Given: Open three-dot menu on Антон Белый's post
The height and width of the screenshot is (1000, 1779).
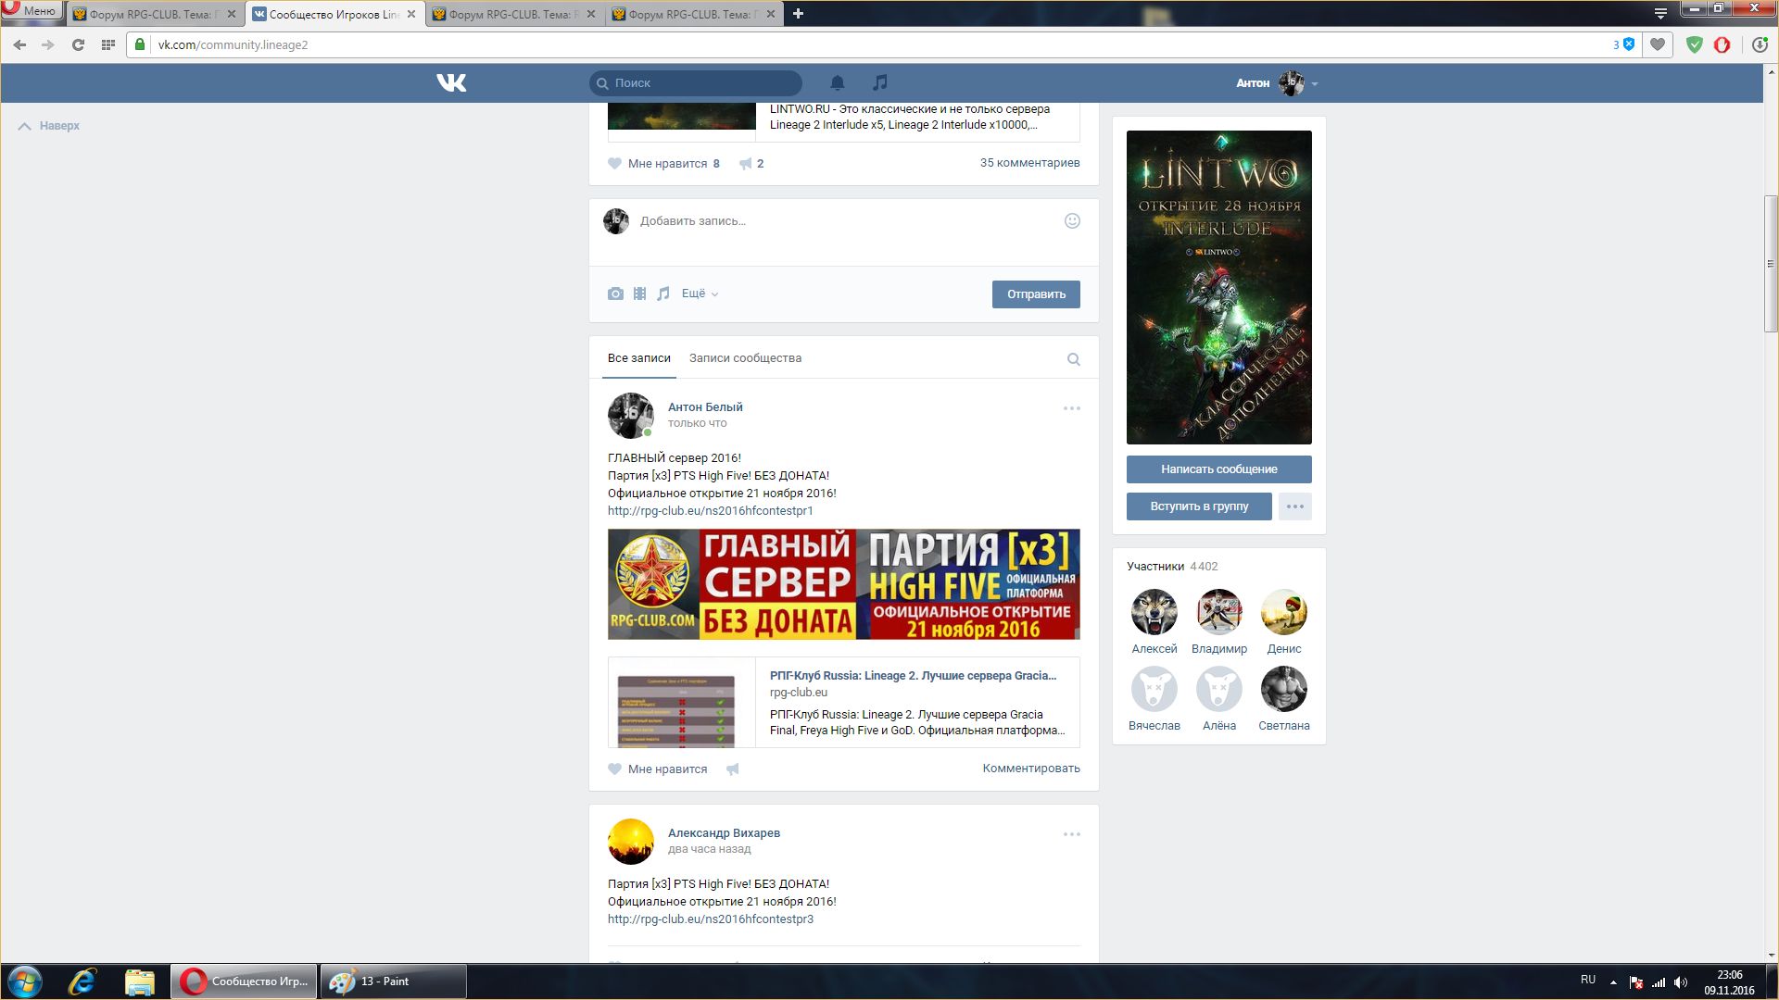Looking at the screenshot, I should tap(1071, 408).
